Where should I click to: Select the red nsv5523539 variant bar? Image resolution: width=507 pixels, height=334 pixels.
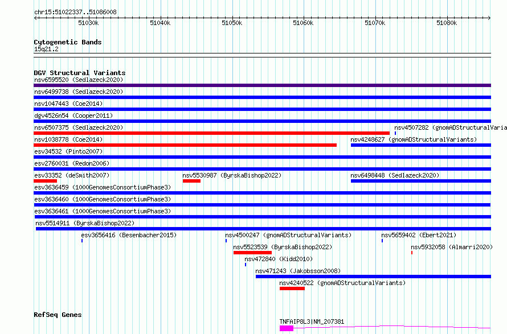tap(252, 253)
